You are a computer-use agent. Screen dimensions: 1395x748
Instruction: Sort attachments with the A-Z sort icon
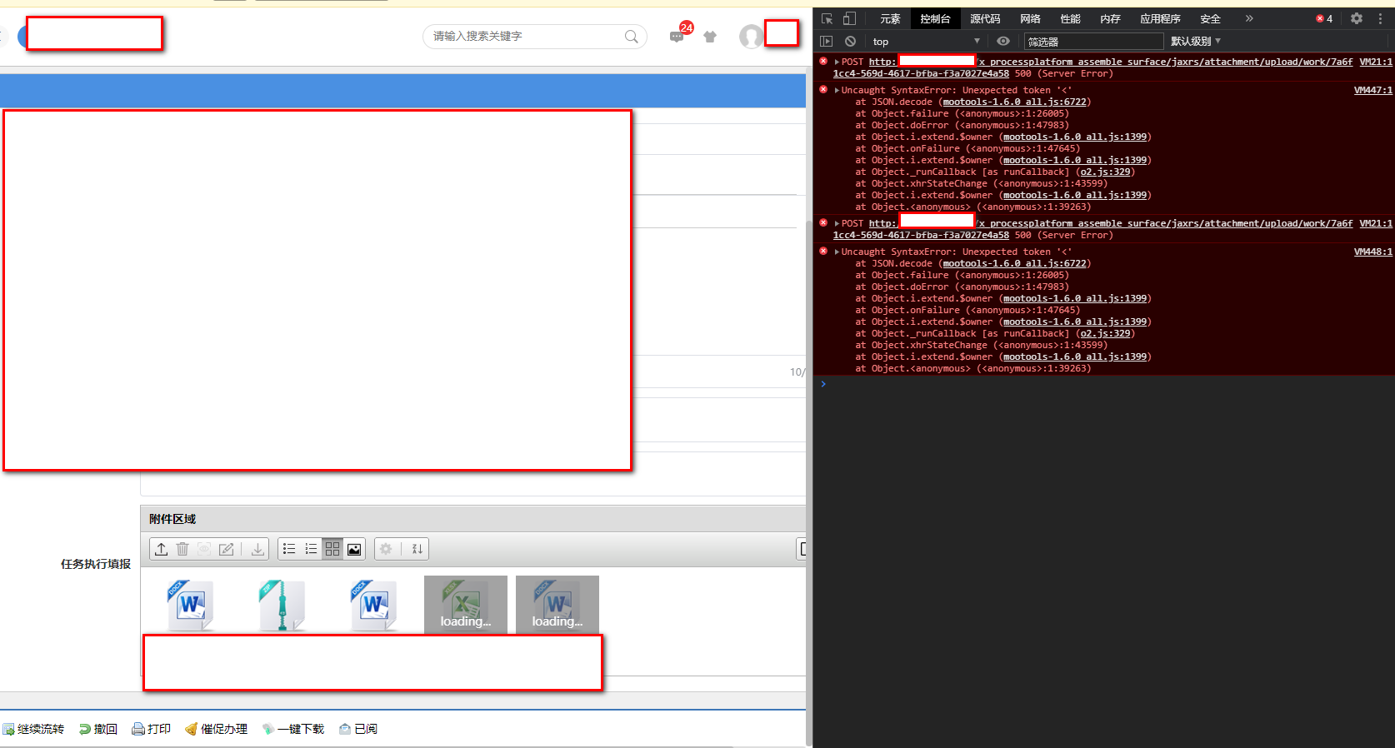[417, 549]
